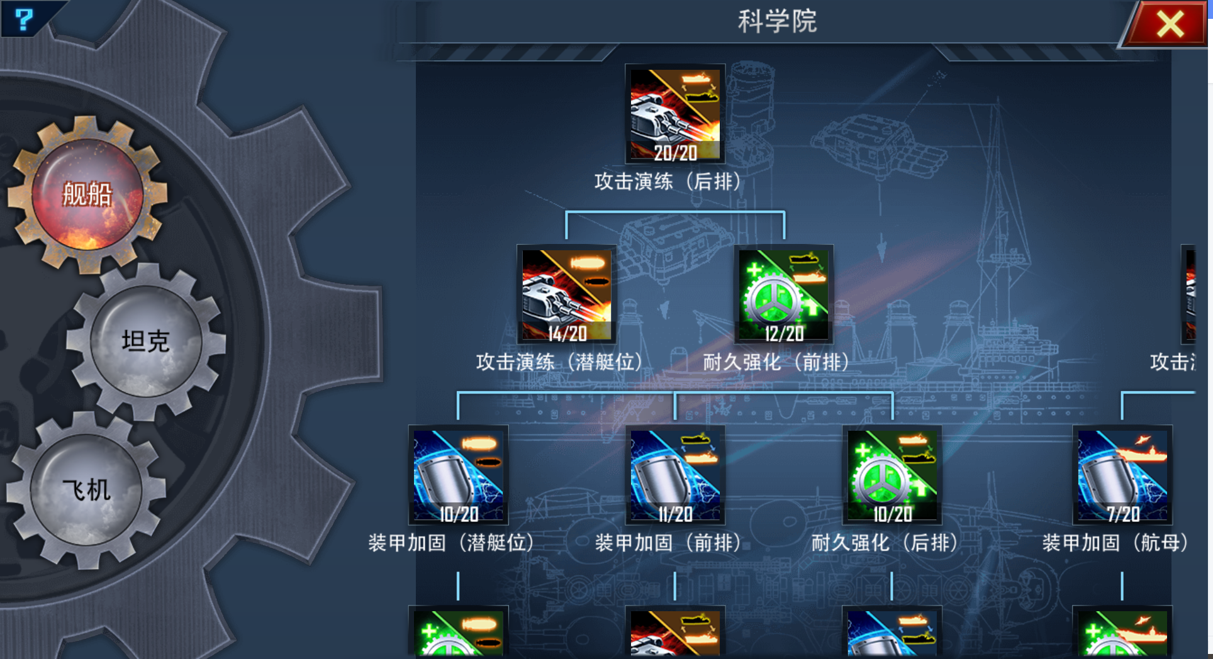Select the 耐久强化（前排） 12/20 icon
The width and height of the screenshot is (1213, 659).
pyautogui.click(x=784, y=294)
